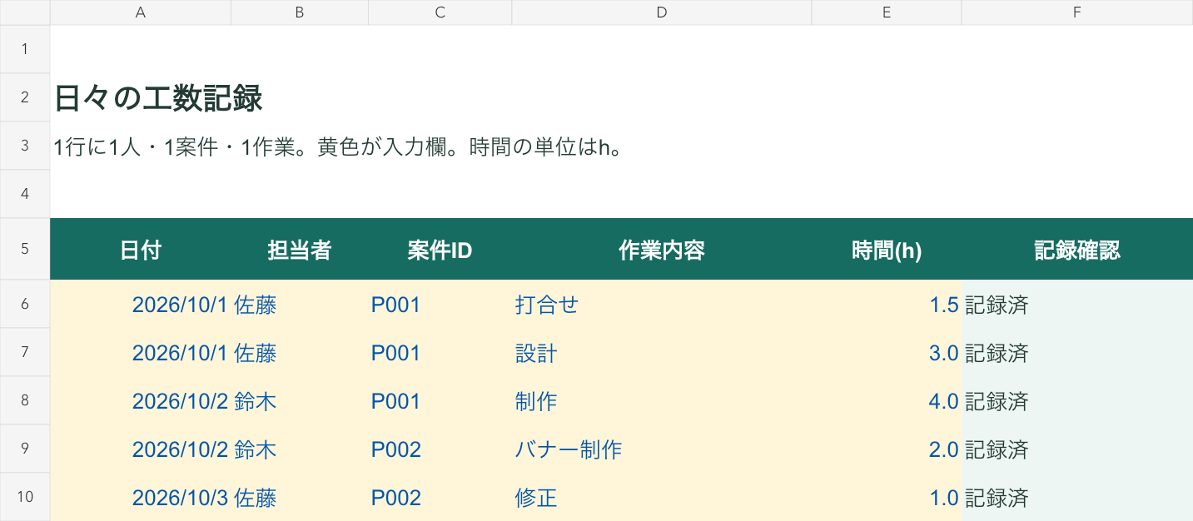Viewport: 1193px width, 521px height.
Task: Click the 時間(h) header cell
Action: 887,249
